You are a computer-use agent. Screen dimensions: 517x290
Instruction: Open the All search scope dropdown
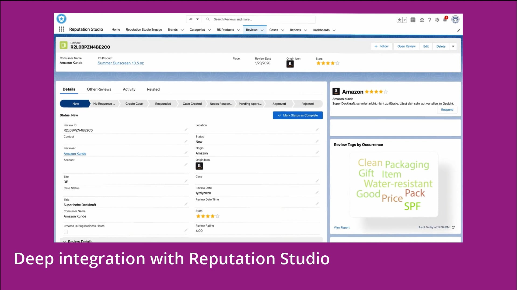194,19
